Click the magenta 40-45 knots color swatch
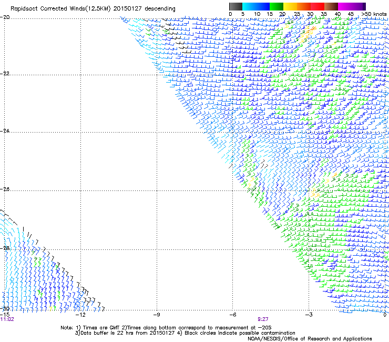 coord(345,6)
